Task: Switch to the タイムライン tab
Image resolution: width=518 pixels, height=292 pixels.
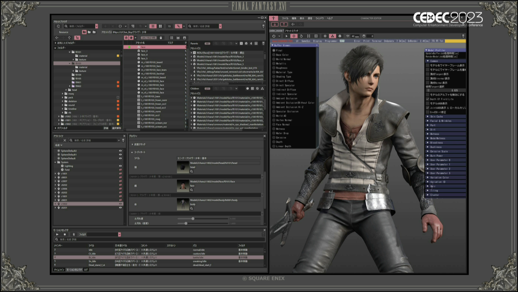Action: (x=59, y=270)
